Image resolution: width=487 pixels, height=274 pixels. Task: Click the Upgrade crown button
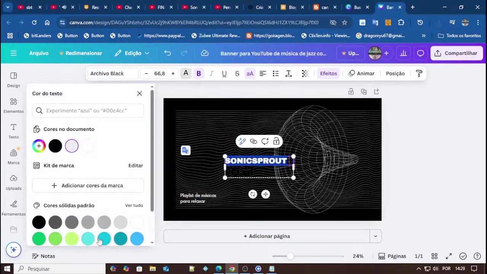coord(350,53)
